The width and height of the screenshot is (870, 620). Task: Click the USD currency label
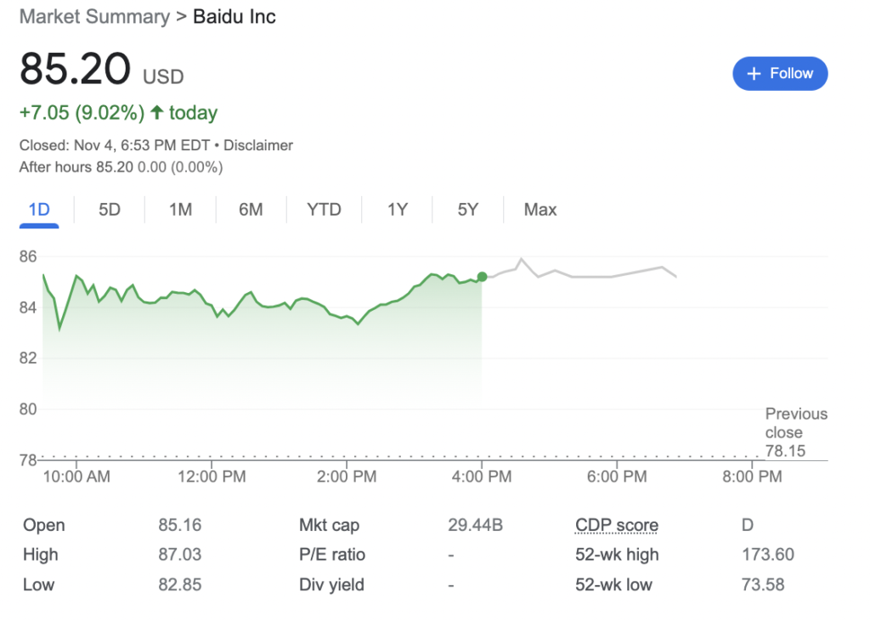(163, 76)
